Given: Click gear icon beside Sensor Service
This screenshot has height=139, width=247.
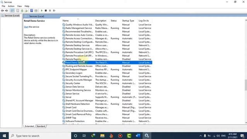Looking at the screenshot, I should pos(64,93).
